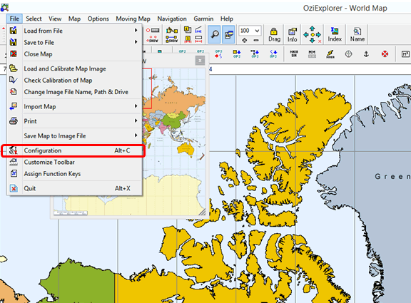411x303 pixels.
Task: Open the Help menu
Action: coord(226,19)
